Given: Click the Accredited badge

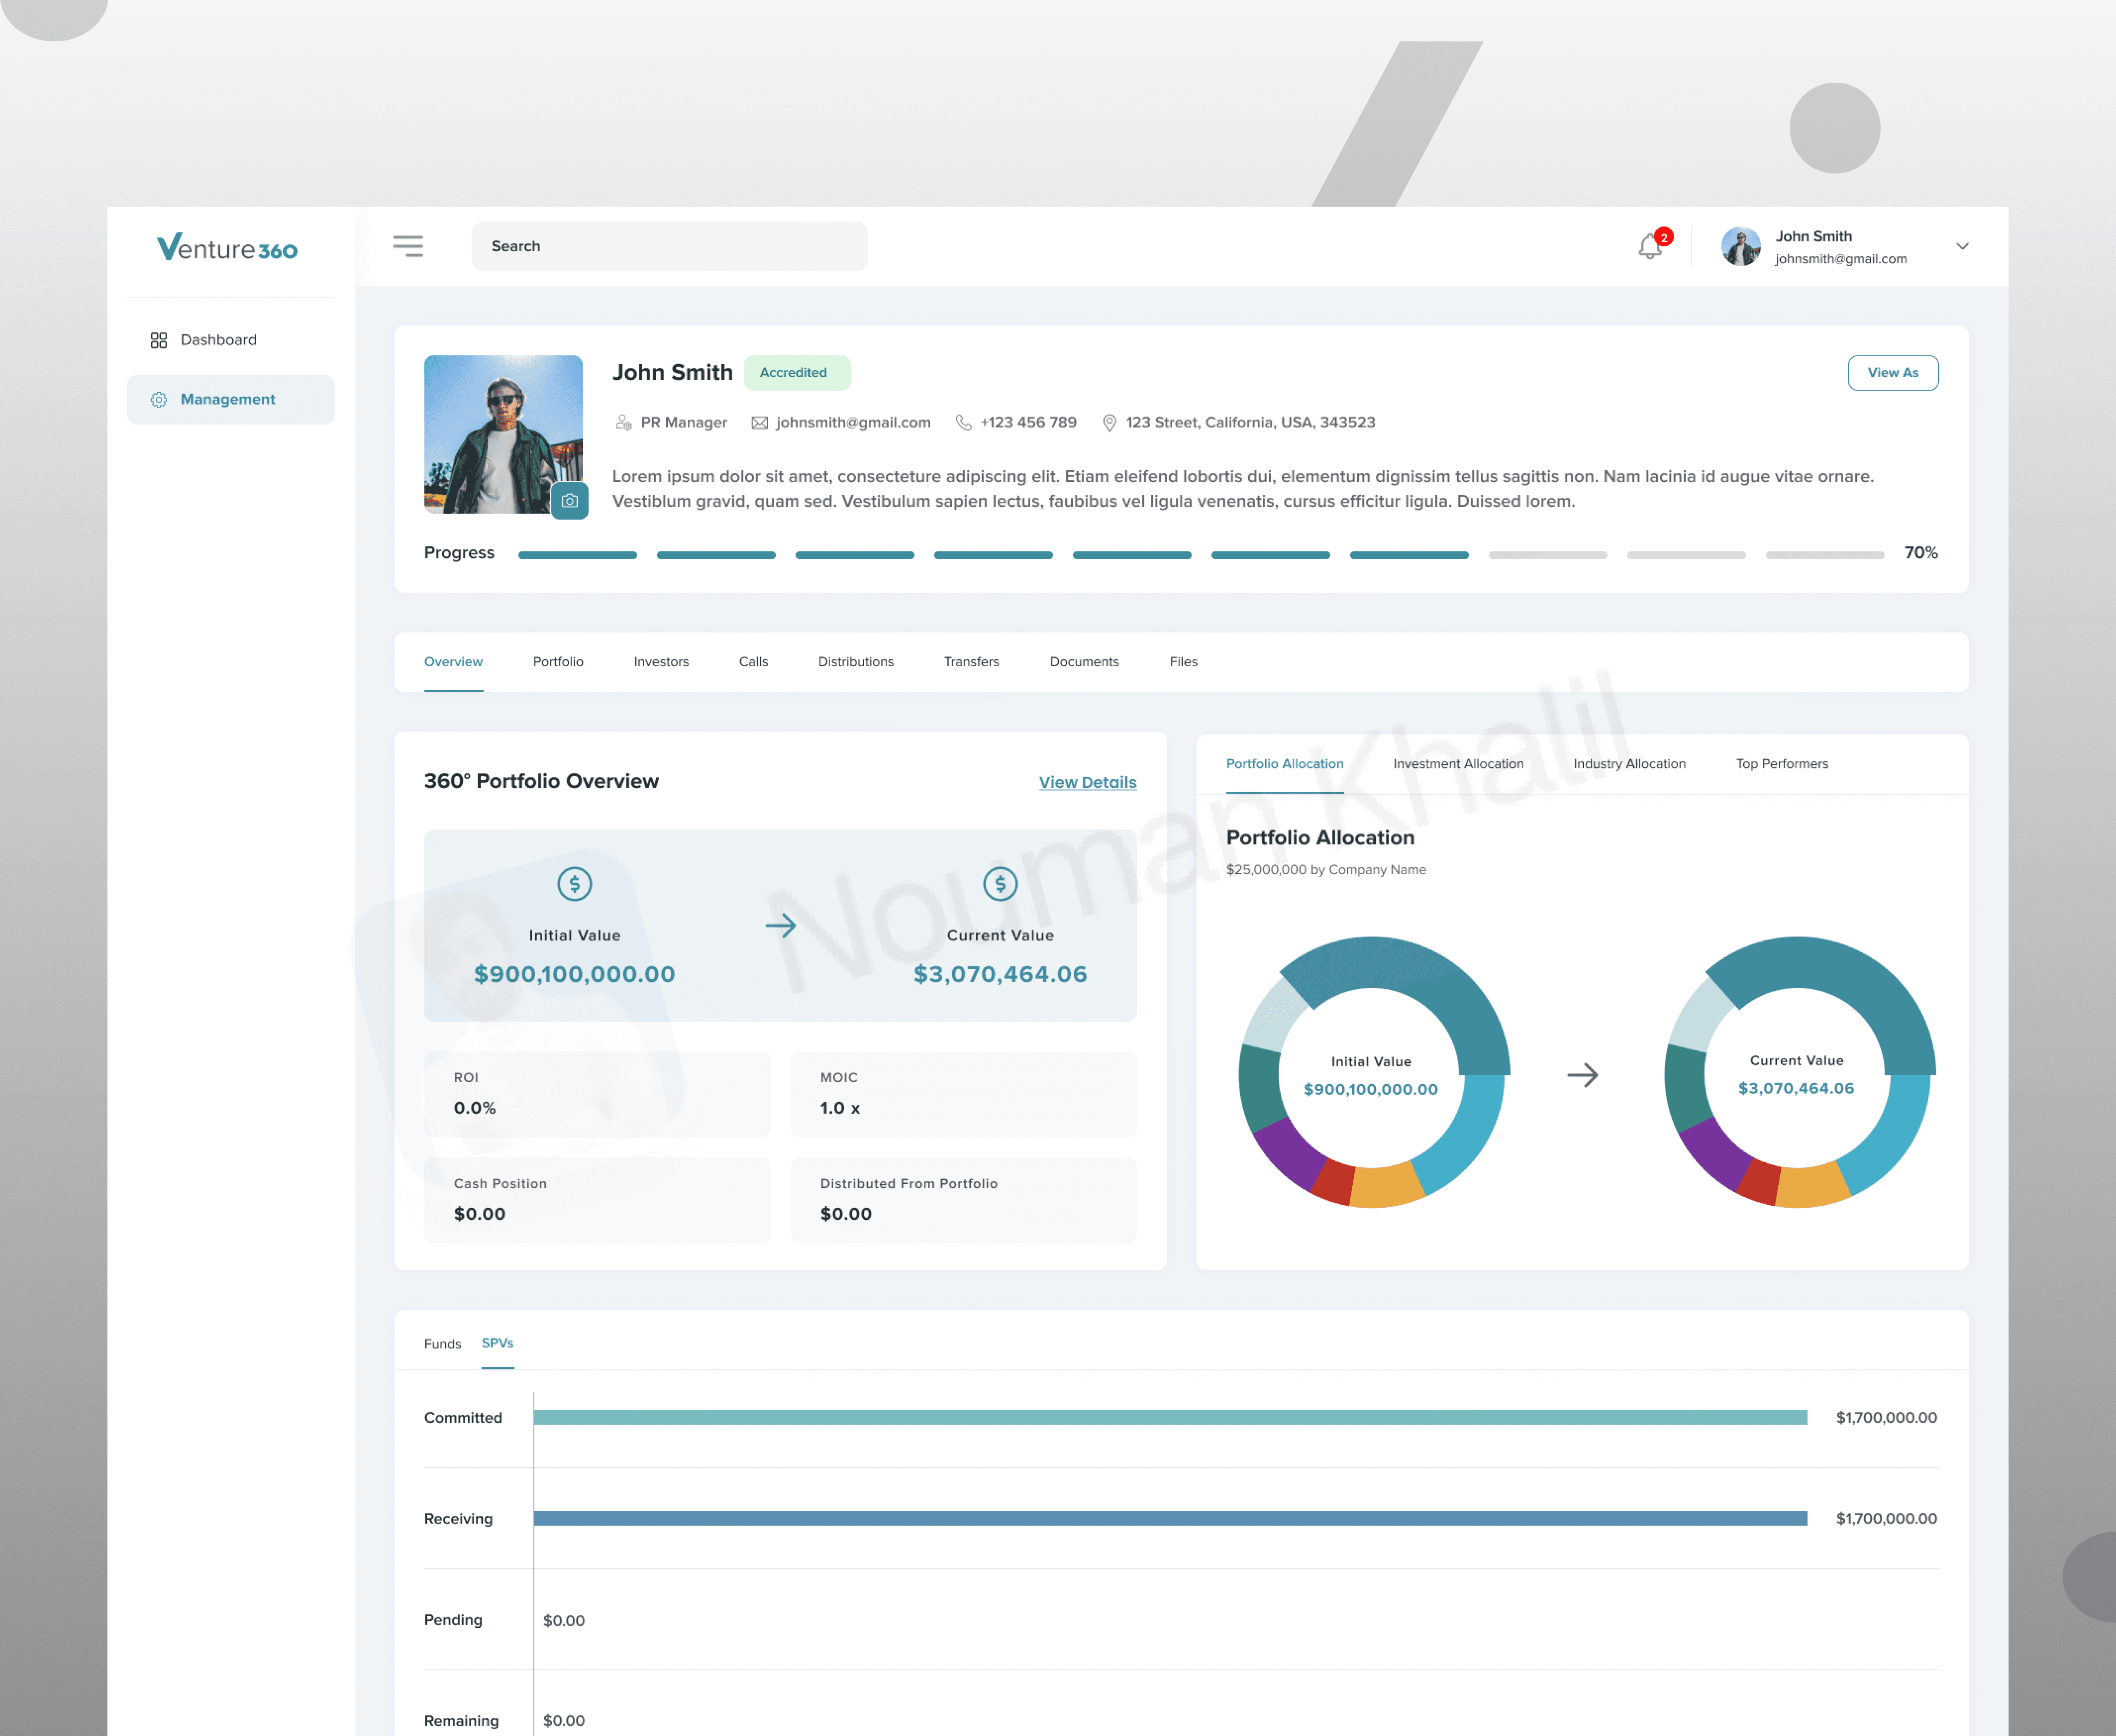Looking at the screenshot, I should pos(796,373).
